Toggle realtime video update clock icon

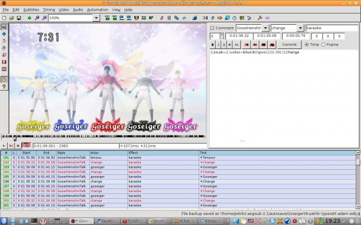[x=4, y=79]
